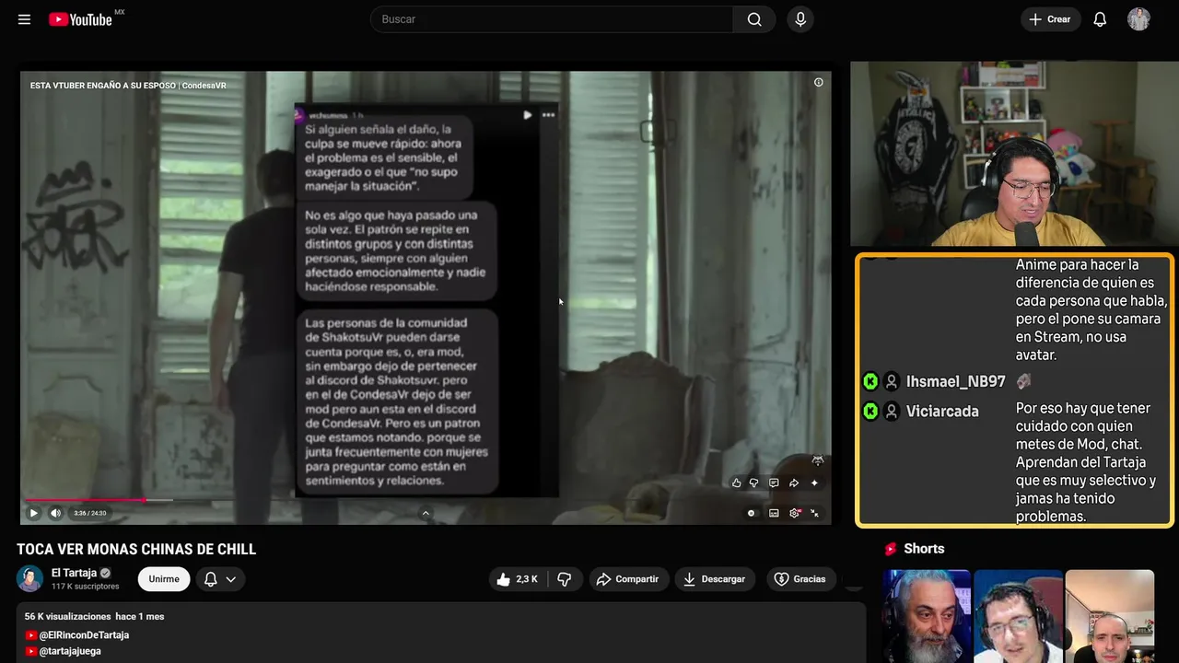This screenshot has height=663, width=1179.
Task: Like the video from the player overlay
Action: [x=736, y=483]
